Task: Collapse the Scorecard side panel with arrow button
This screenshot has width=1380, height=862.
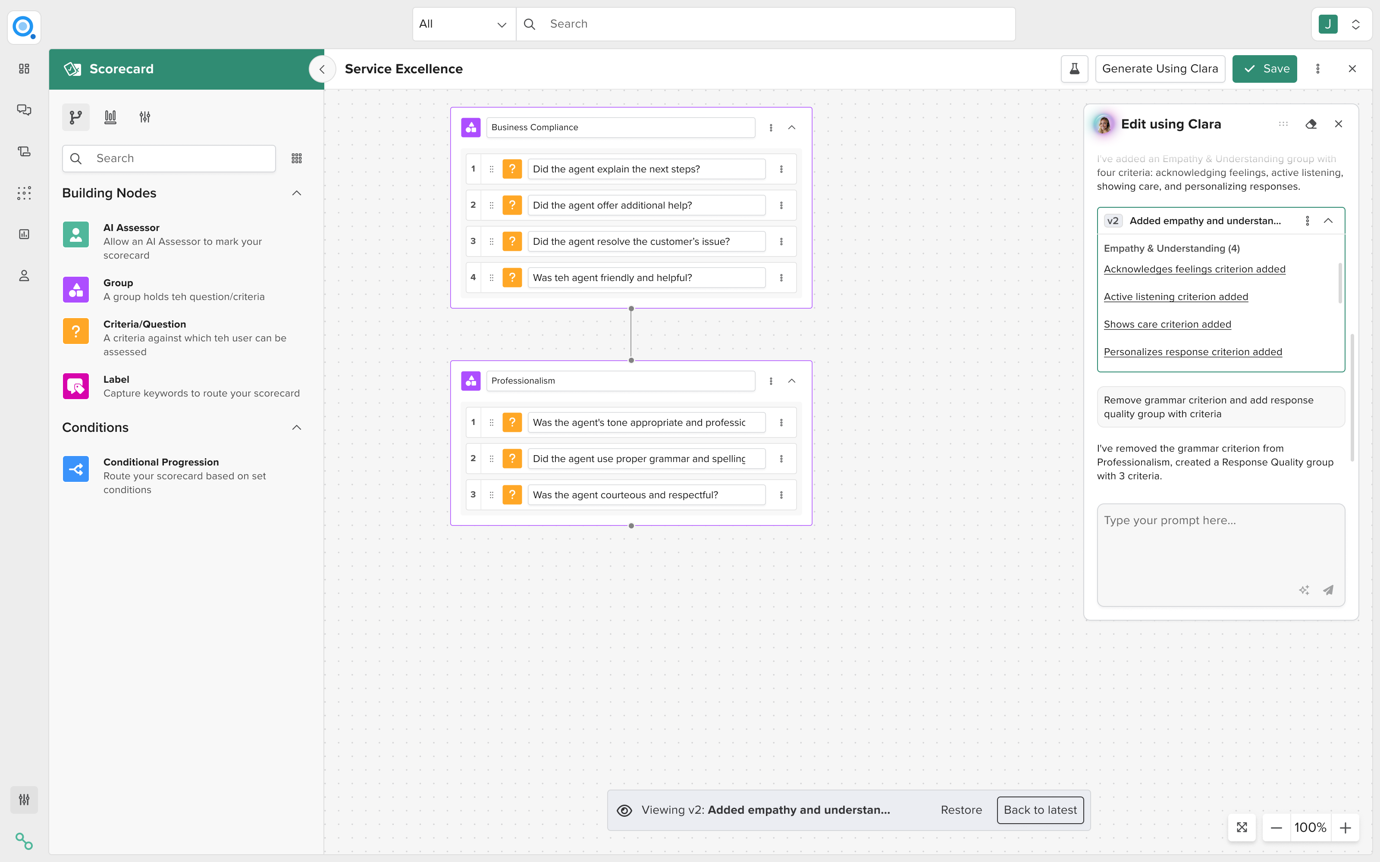Action: 322,69
